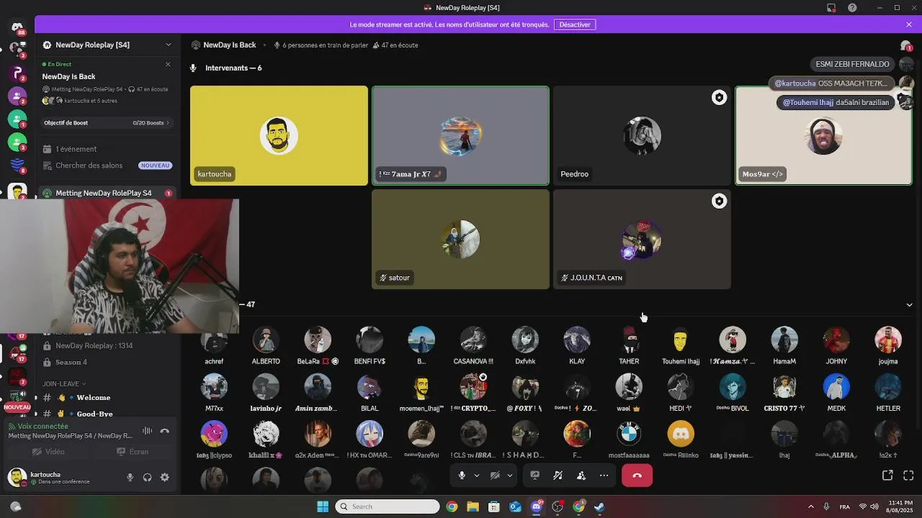Click the person icon in call controls
922x518 pixels.
(581, 476)
